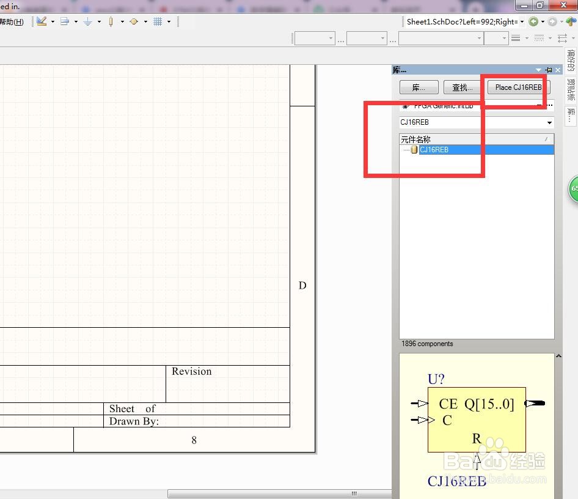Click the '1896 components' status text
Image resolution: width=578 pixels, height=499 pixels.
427,344
